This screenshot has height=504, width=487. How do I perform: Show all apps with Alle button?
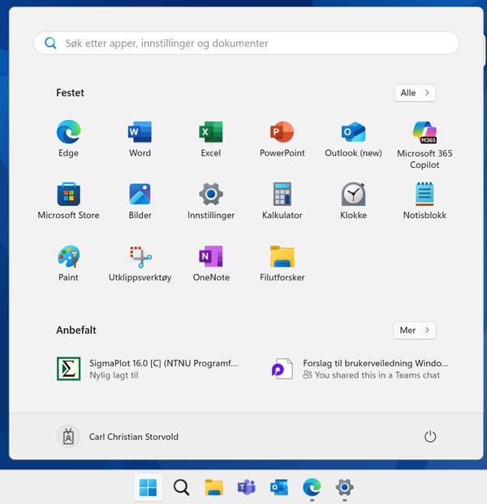(x=415, y=93)
